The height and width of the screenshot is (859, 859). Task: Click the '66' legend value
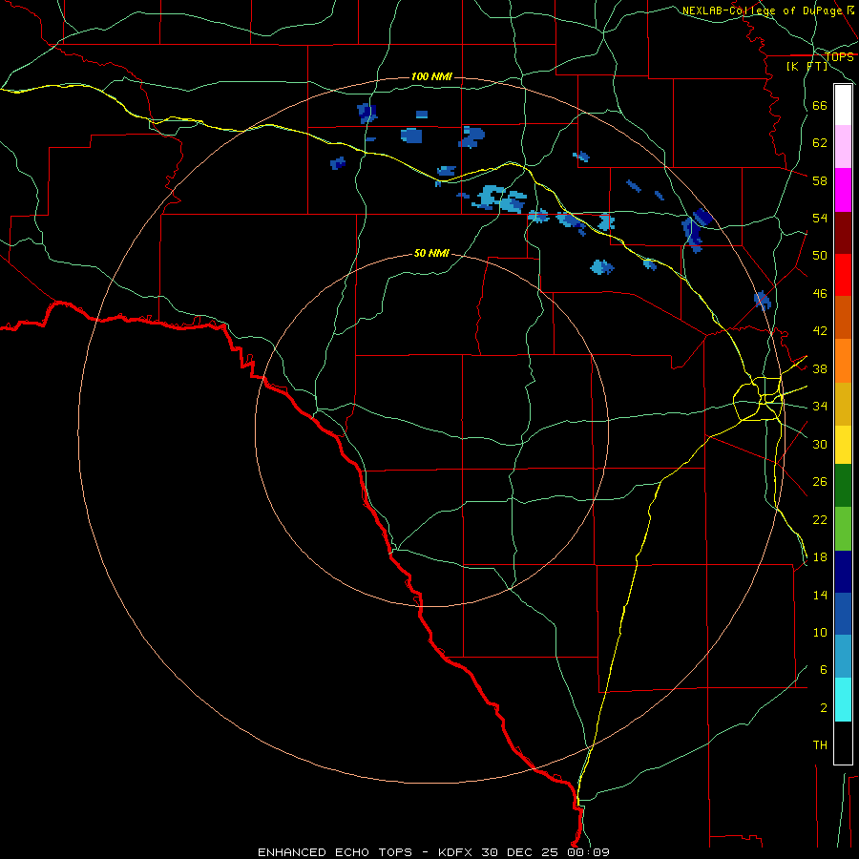[820, 106]
